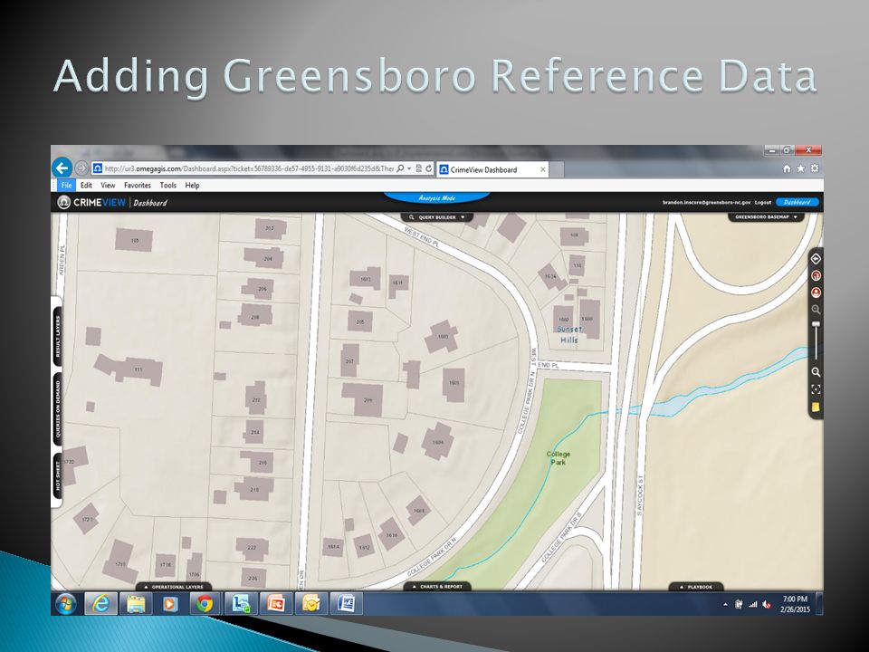Click the red magnet map tool icon
This screenshot has height=652, width=869.
pyautogui.click(x=816, y=275)
